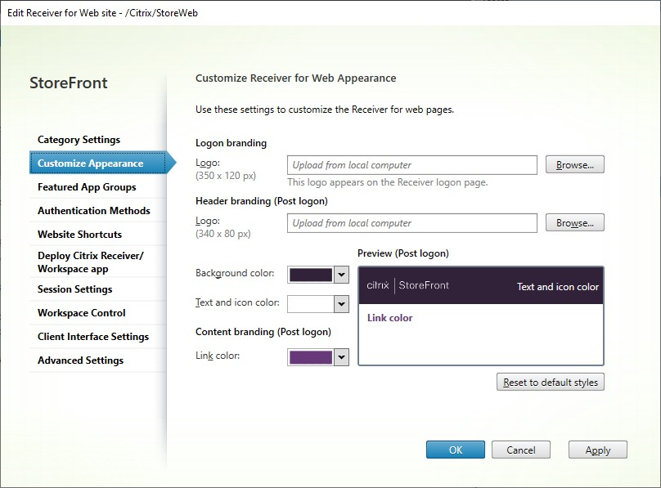This screenshot has height=488, width=661.
Task: Select Customize Appearance in sidebar
Action: 90,163
